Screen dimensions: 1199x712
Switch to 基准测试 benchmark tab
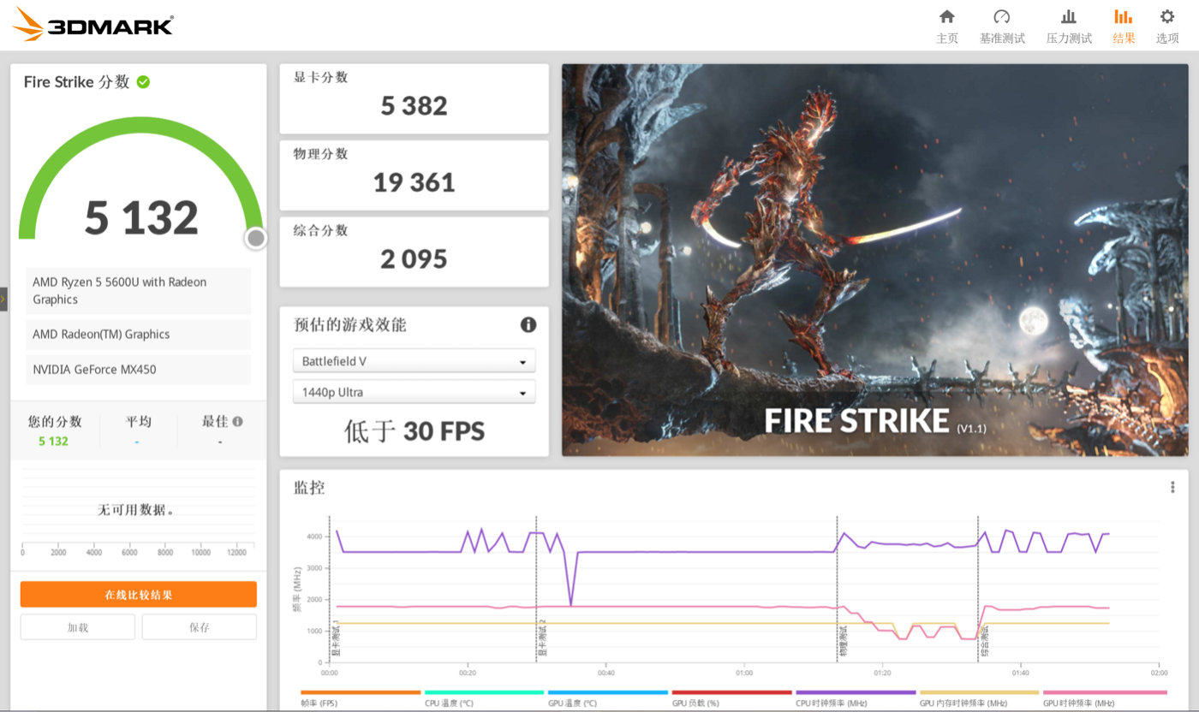click(1002, 27)
